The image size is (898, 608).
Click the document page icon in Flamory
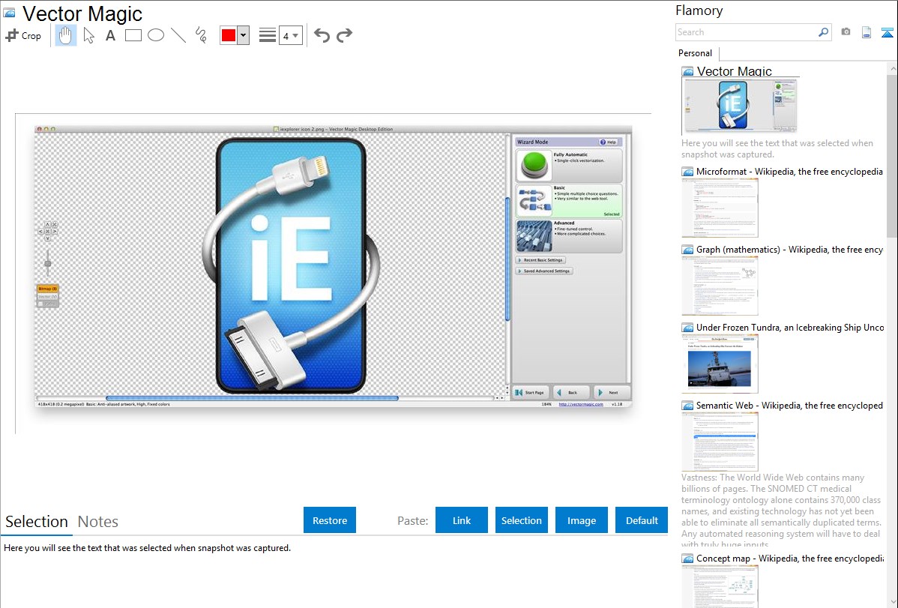pos(867,32)
